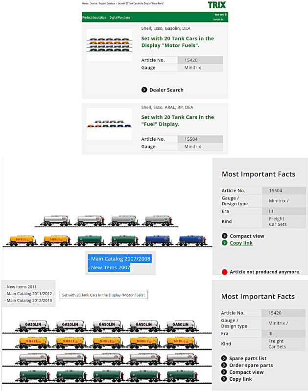Viewport: 308px width, 391px height.
Task: Click 'New items 2007' highlighted text
Action: [109, 267]
